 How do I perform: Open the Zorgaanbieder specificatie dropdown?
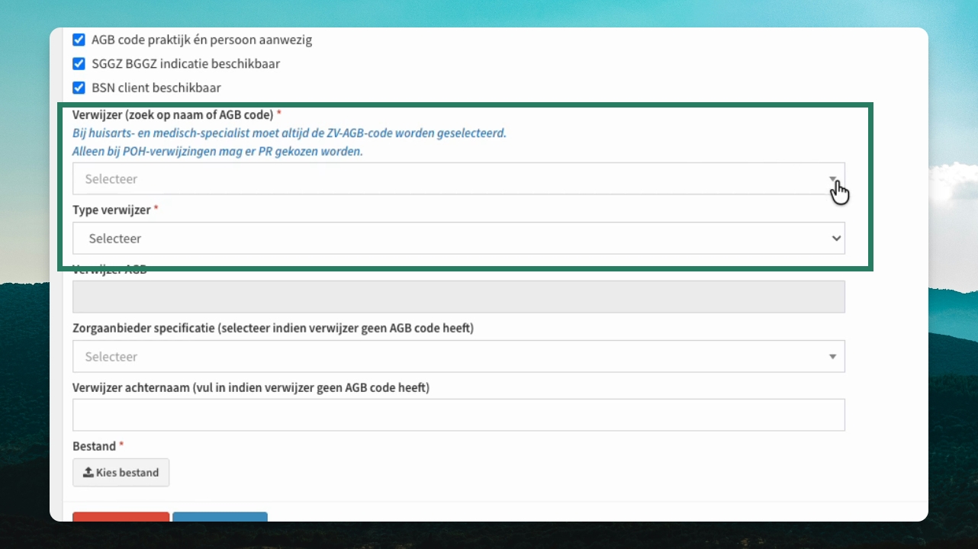pyautogui.click(x=458, y=356)
